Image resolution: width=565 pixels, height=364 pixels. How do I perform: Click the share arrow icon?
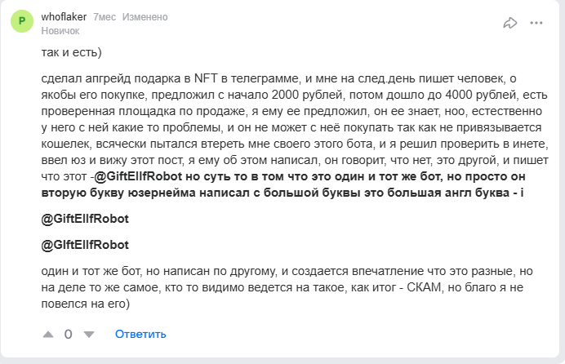coord(510,23)
